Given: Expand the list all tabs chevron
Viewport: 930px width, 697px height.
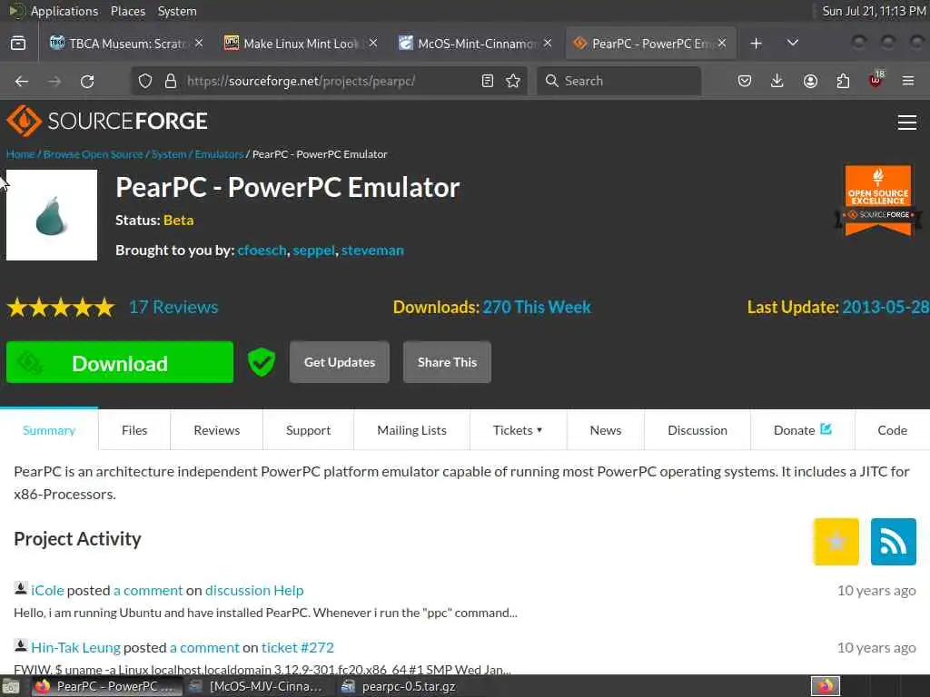Looking at the screenshot, I should [792, 44].
